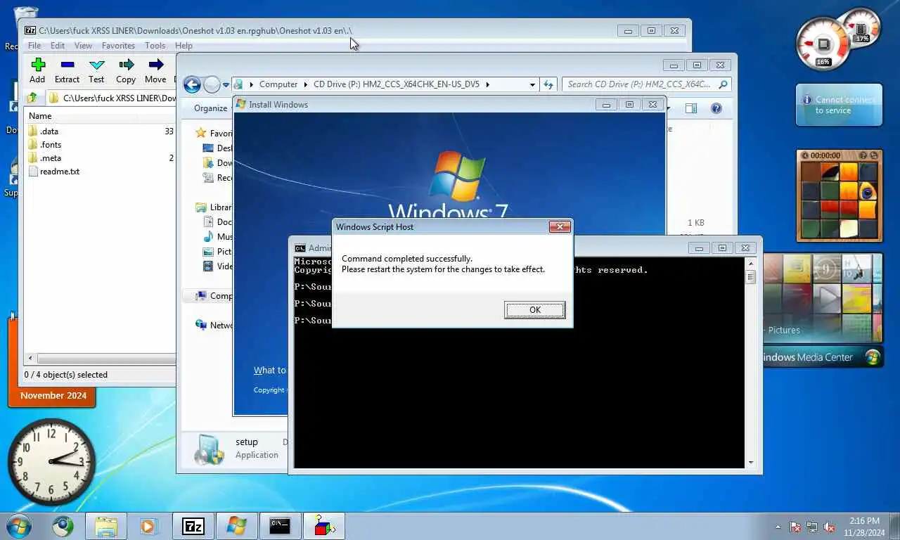
Task: Click the taskbar clock showing 2:16 PM
Action: pos(864,527)
